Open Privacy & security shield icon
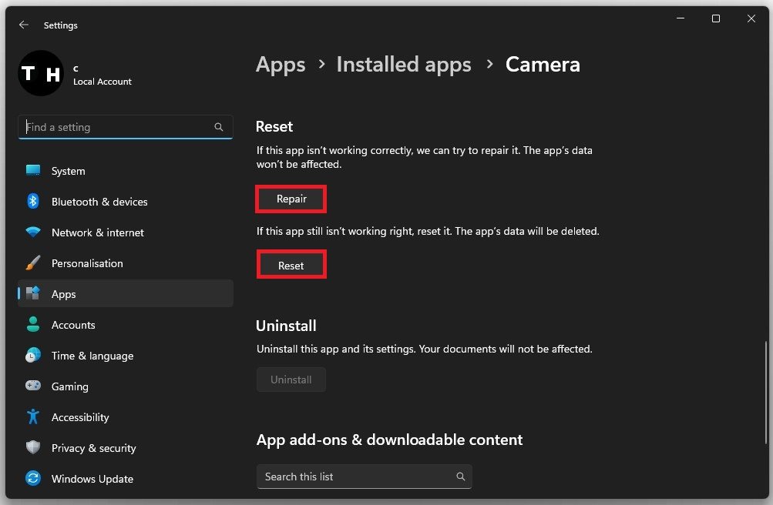This screenshot has height=505, width=773. coord(33,448)
